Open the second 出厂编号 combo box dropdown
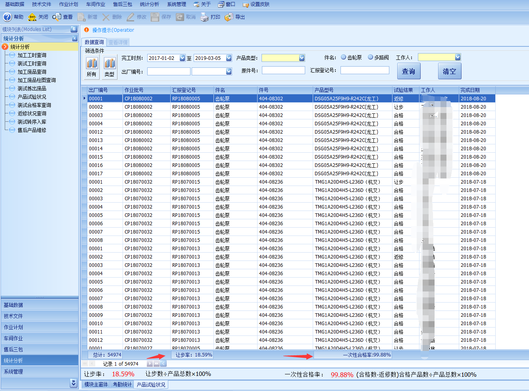Viewport: 529px width, 391px height. click(229, 71)
